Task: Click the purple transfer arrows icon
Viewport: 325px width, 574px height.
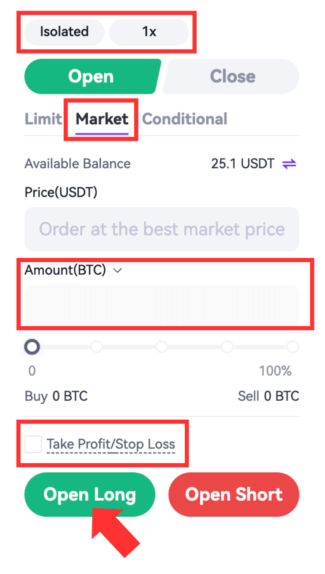Action: pos(289,164)
